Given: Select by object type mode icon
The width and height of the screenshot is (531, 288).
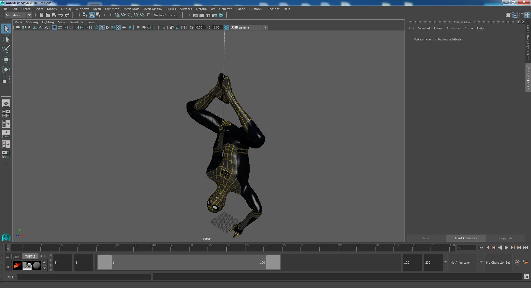Looking at the screenshot, I should tap(92, 15).
